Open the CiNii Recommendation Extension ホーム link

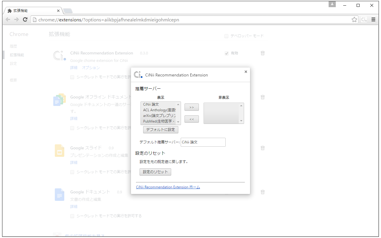click(168, 187)
